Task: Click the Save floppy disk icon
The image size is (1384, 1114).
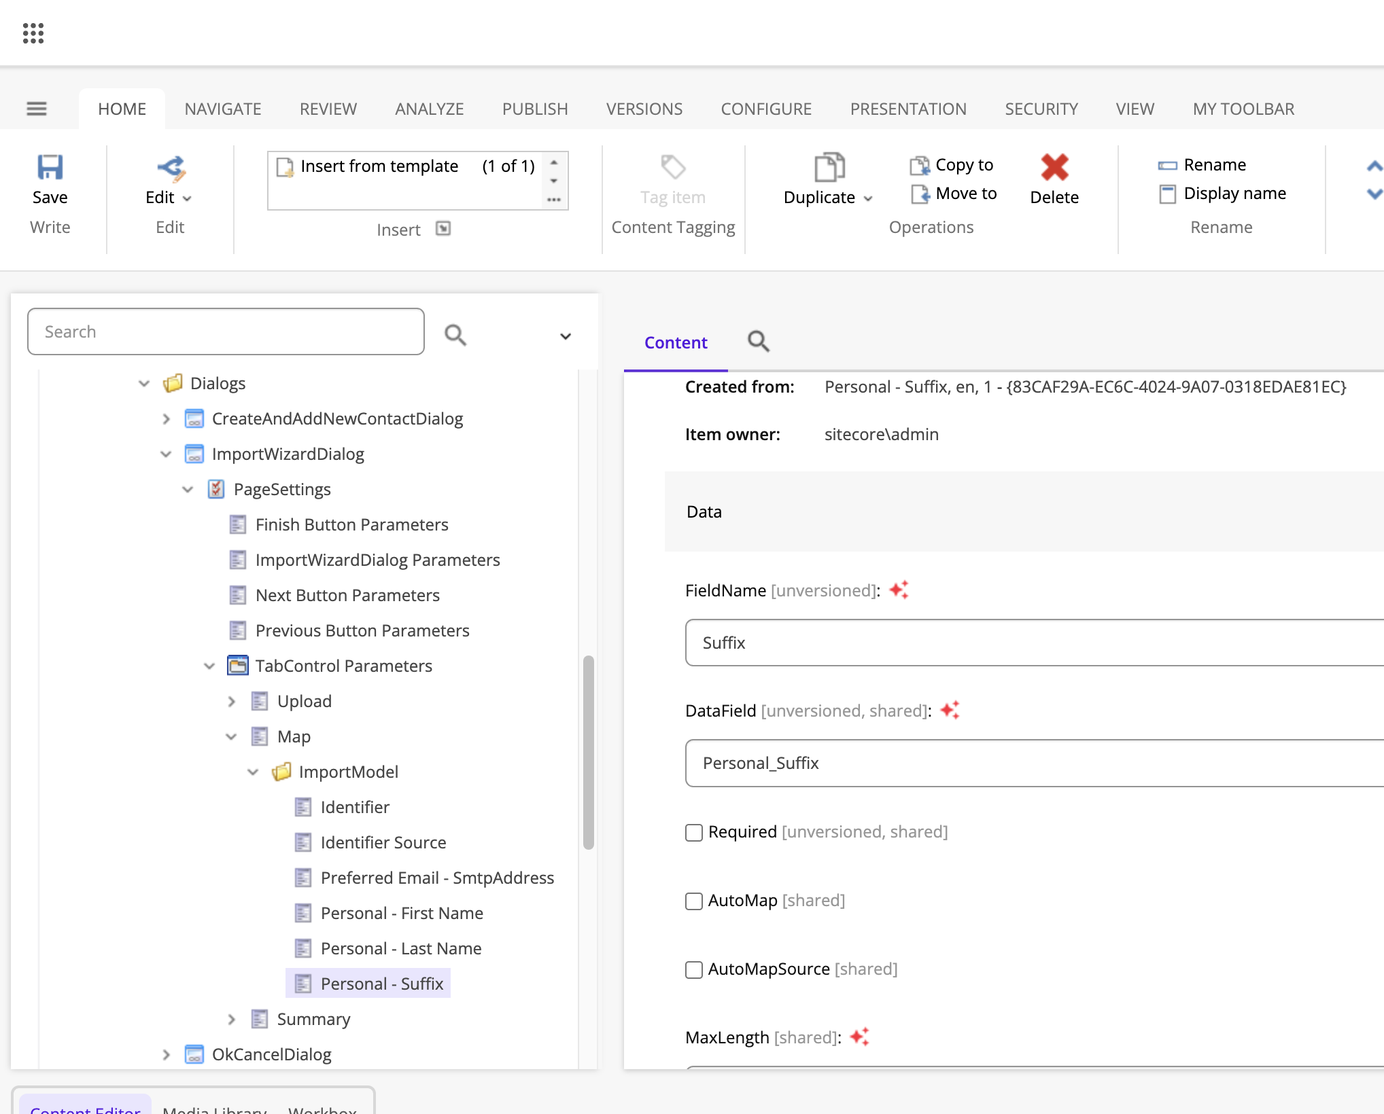Action: 50,167
